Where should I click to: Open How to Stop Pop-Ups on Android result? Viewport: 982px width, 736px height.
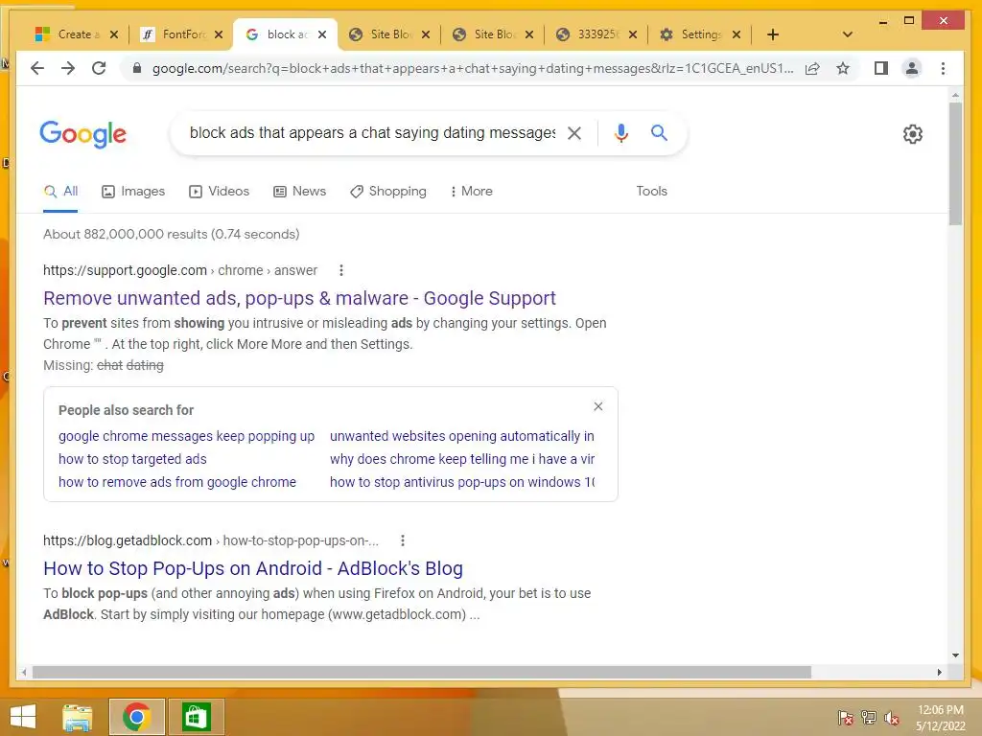(253, 568)
